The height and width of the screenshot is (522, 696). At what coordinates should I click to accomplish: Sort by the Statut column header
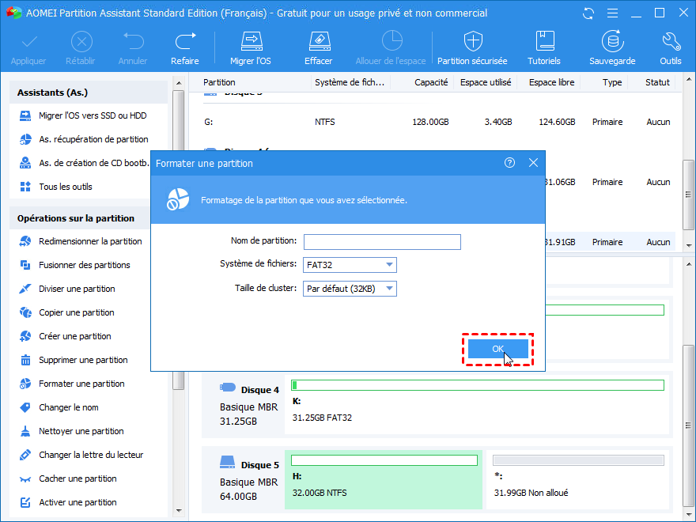657,82
